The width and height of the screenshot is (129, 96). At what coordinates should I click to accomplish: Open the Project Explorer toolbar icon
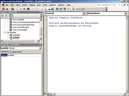(57, 9)
